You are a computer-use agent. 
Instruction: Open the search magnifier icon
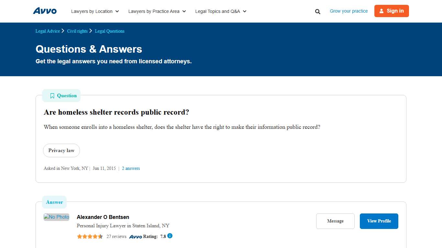[x=317, y=11]
